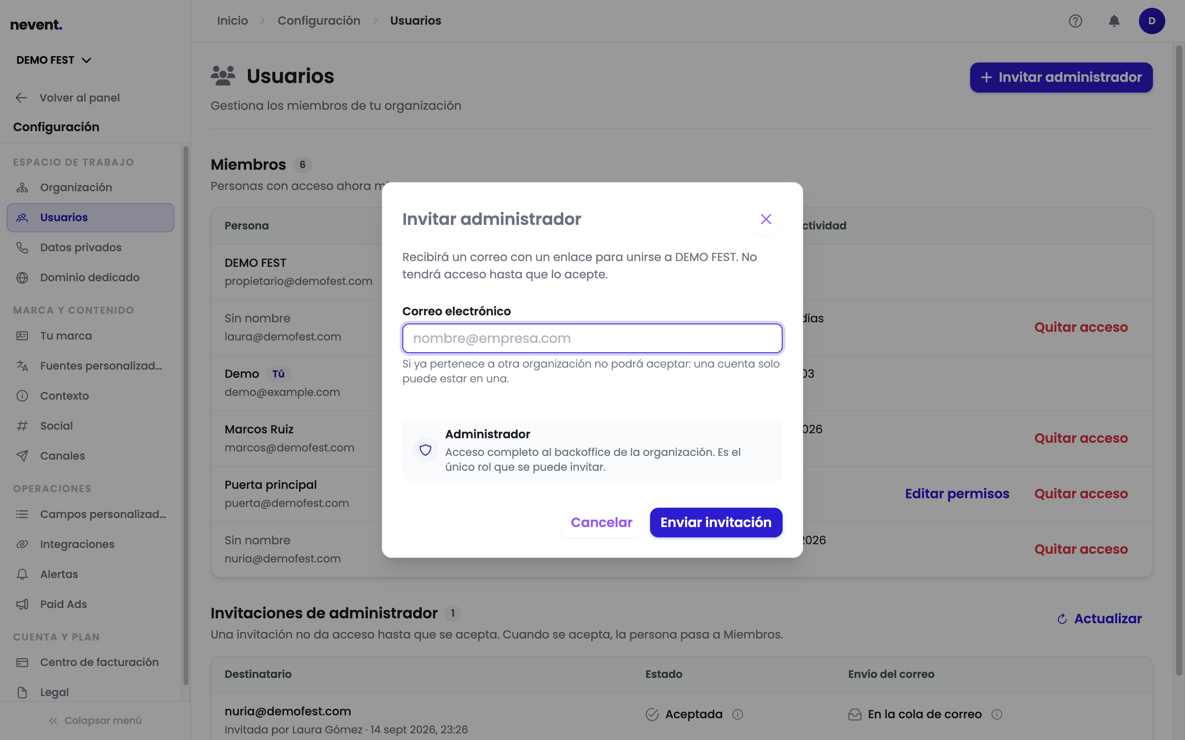Click the Campos personalizados list icon
Image resolution: width=1185 pixels, height=740 pixels.
(22, 514)
